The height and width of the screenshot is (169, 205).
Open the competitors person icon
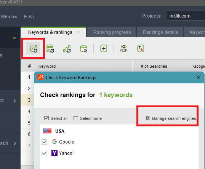(124, 48)
